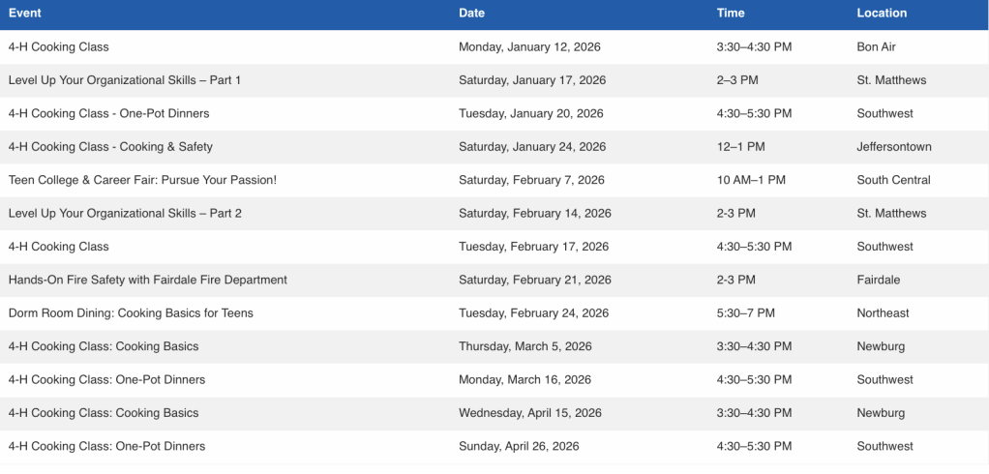Select the Northeast location cell
Viewport: 989px width, 474px height.
pos(883,313)
